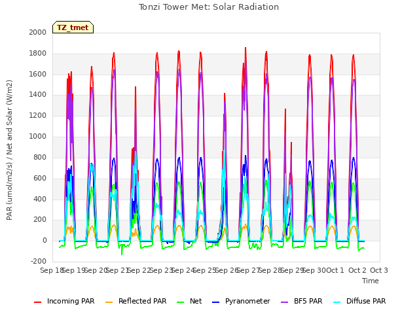Viewport: 419px width, 314px height.
Task: Click the chart title Tonzi Tower Met: Solar Radiation
Action: point(209,7)
